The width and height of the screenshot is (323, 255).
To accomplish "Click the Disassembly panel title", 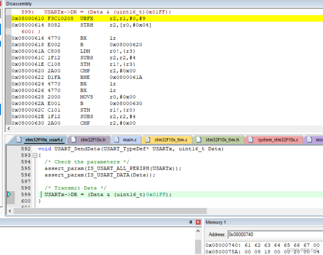I will (x=19, y=4).
